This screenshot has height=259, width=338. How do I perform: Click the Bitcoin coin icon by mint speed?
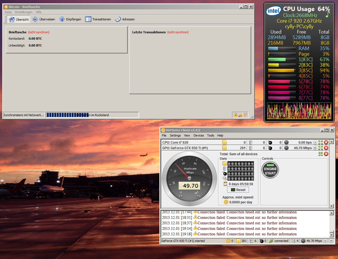click(x=226, y=202)
